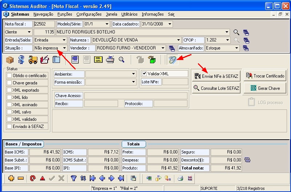Click the red curved undo arrow icon
The image size is (291, 192).
[33, 178]
